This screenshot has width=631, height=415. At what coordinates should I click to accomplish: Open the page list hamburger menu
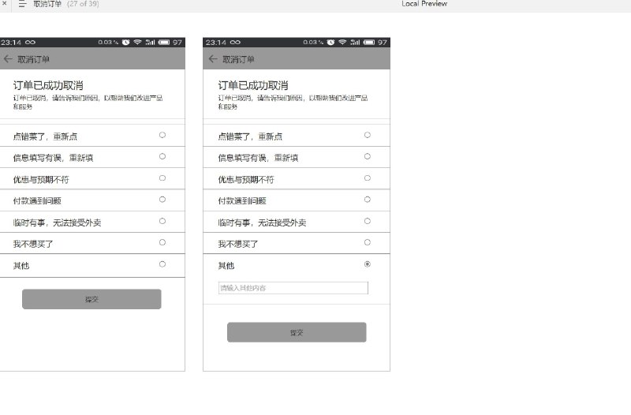[23, 4]
